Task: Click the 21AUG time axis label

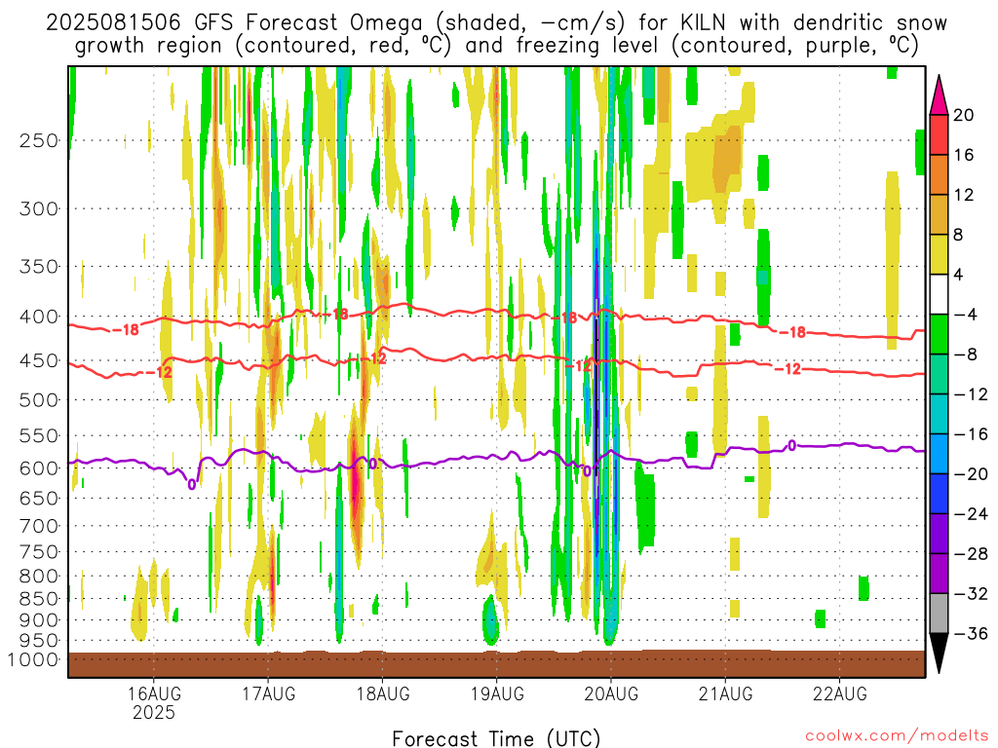Action: [725, 693]
